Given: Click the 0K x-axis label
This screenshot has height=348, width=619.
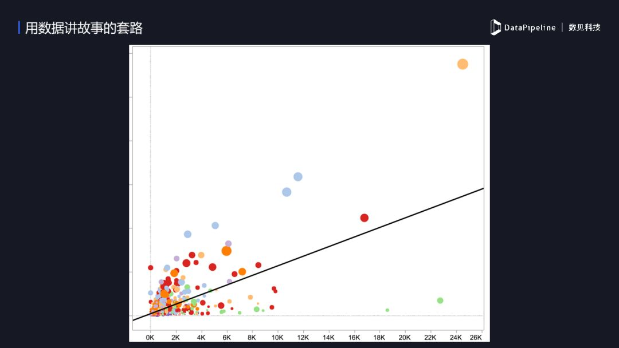Looking at the screenshot, I should pyautogui.click(x=150, y=337).
